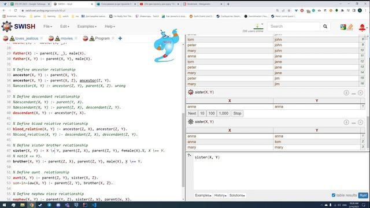Open the Google groups colorful icon
The image size is (370, 208).
pos(343,27)
